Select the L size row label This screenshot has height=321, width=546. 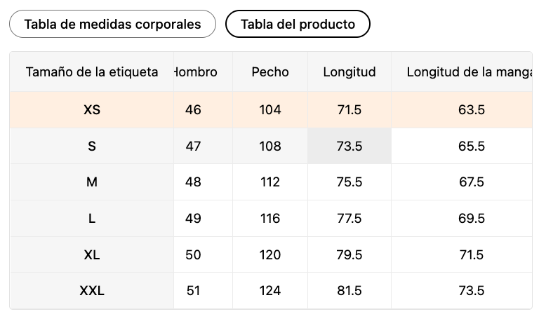pos(92,219)
